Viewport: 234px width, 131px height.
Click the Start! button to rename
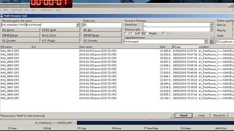coord(184,115)
